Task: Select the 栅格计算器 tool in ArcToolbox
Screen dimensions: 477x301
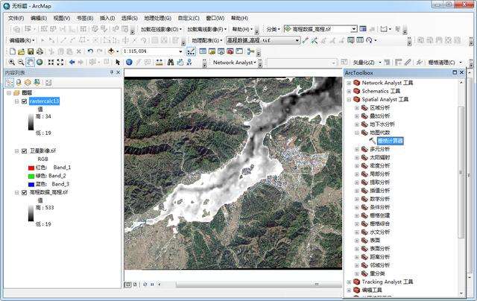Action: pyautogui.click(x=391, y=141)
